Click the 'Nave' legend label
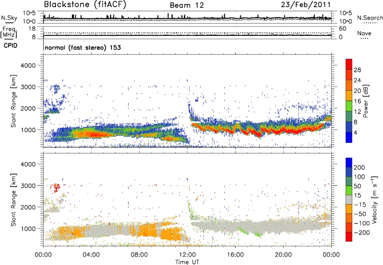This screenshot has width=383, height=265. pos(364,33)
